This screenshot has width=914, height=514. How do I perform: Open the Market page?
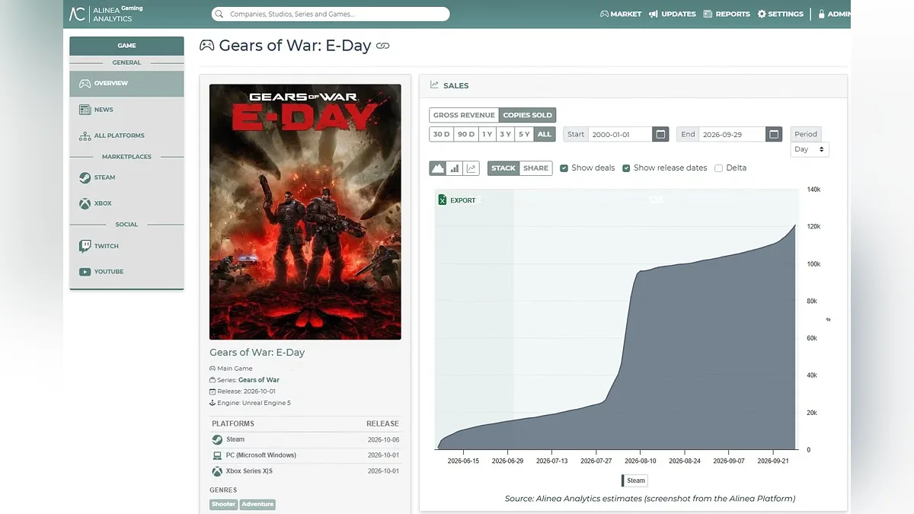click(x=621, y=14)
